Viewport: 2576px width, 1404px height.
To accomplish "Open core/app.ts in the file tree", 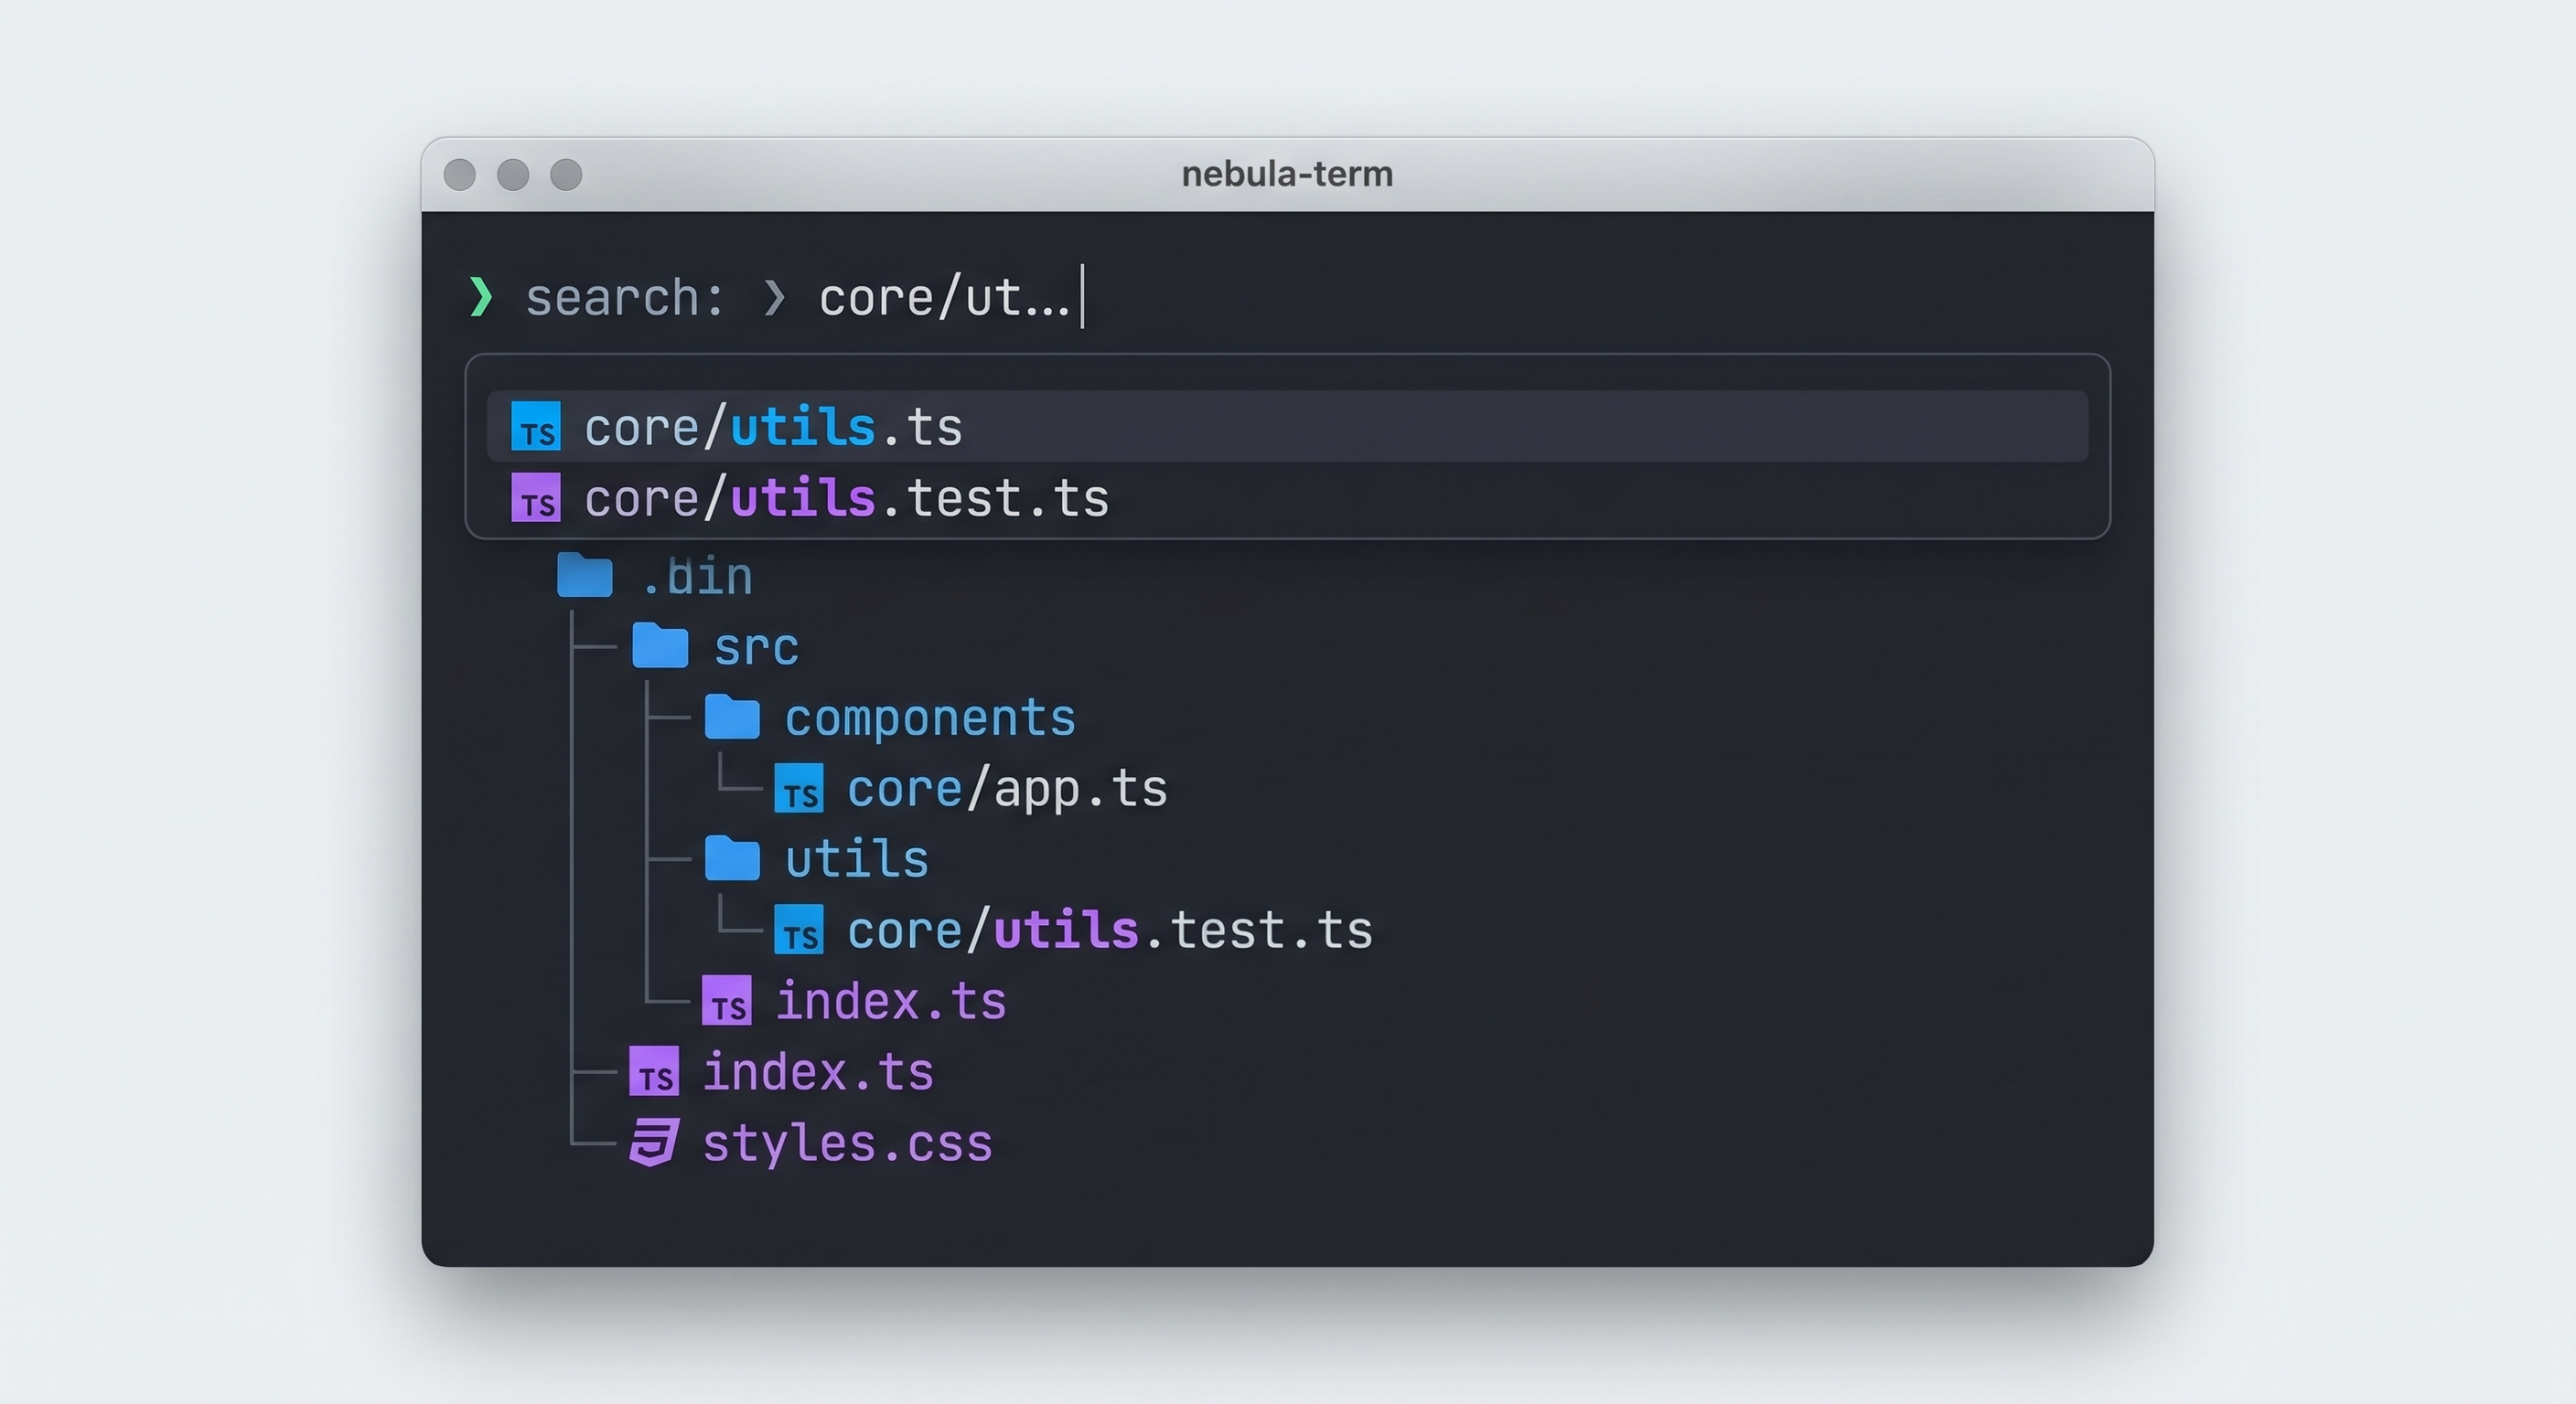I will click(1006, 790).
